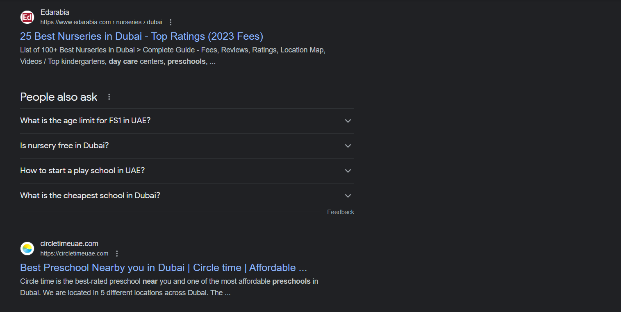Click chevron for play school in UAE
The height and width of the screenshot is (312, 621).
coord(348,171)
